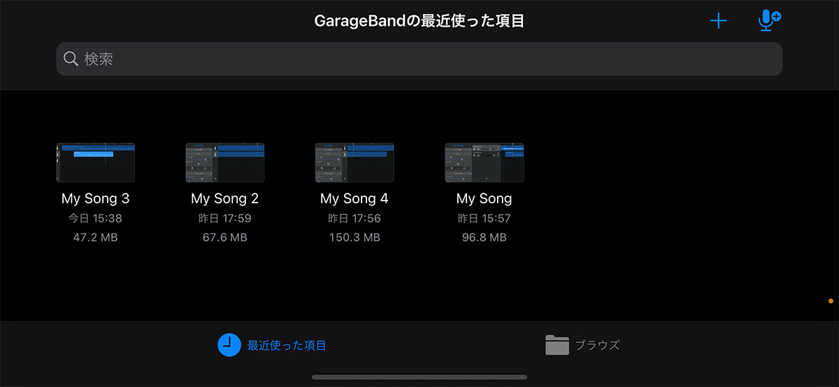Open the My Song 2 project thumbnail

[x=225, y=163]
